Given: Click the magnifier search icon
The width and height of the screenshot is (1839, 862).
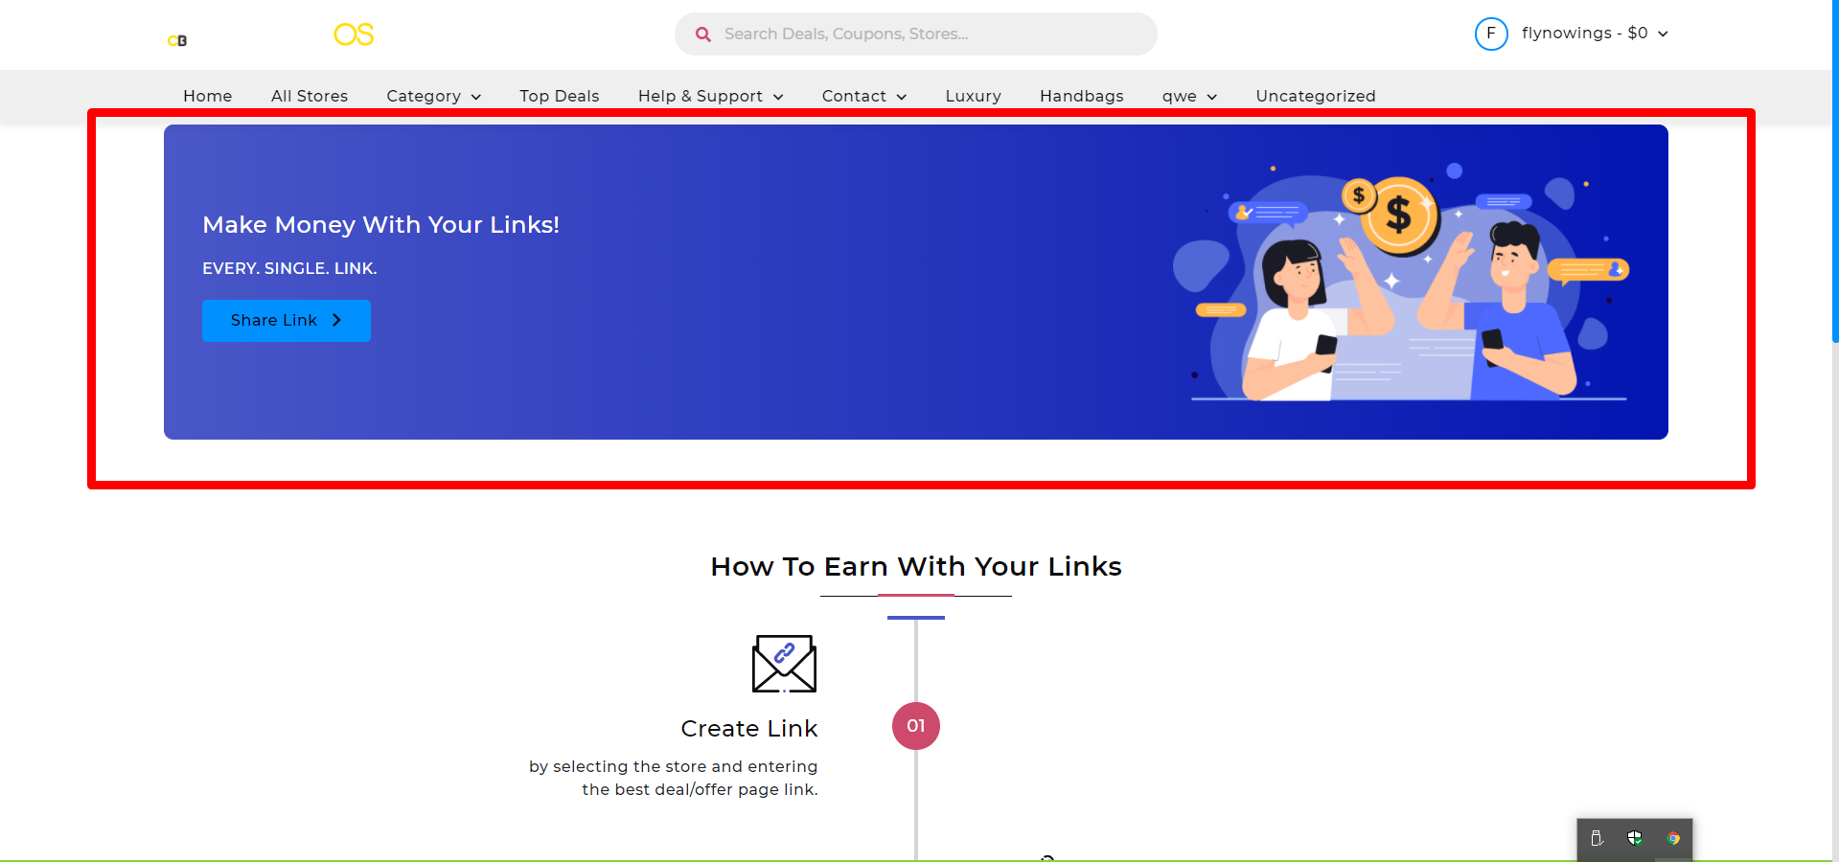Looking at the screenshot, I should (703, 34).
